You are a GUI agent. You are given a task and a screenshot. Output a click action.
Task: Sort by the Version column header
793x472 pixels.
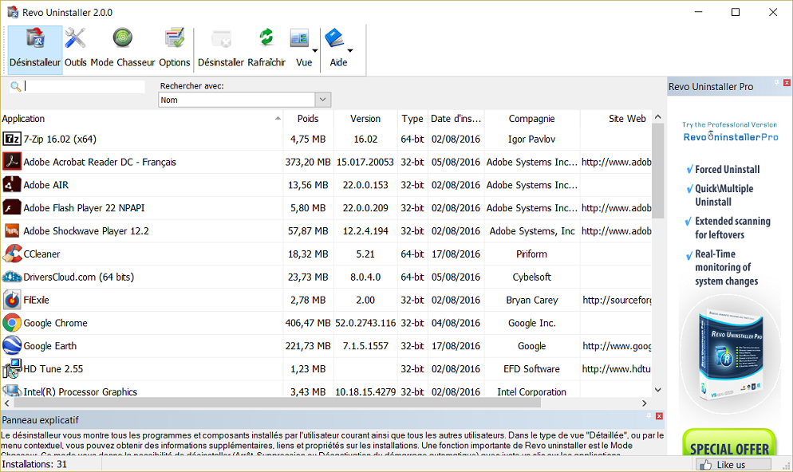365,119
